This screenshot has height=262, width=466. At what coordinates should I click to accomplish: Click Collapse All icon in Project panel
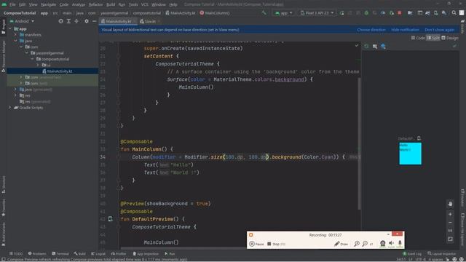point(76,21)
